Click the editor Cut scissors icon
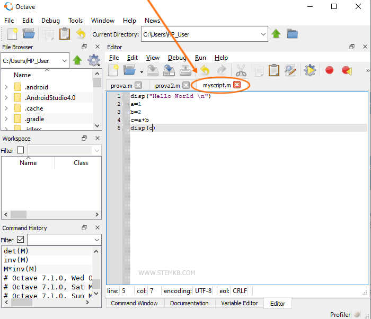Screen dimensions: 371x319 click(x=241, y=70)
